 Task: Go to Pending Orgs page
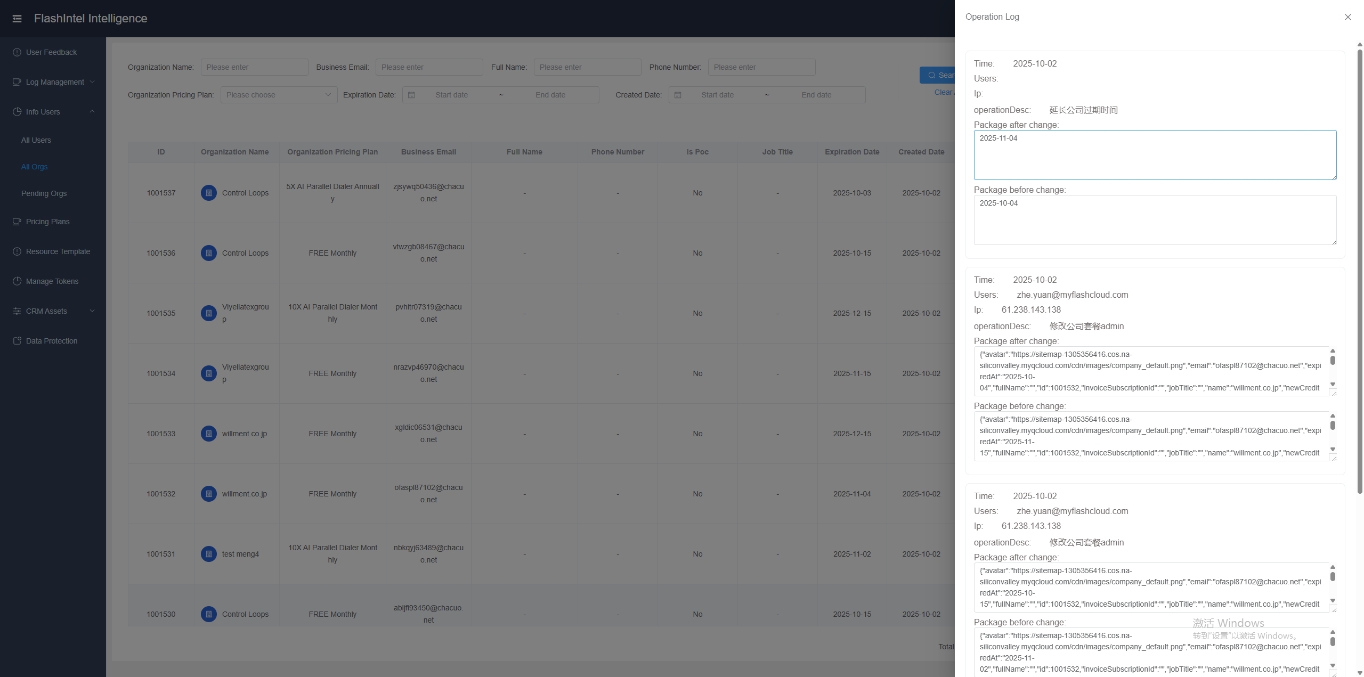point(44,193)
